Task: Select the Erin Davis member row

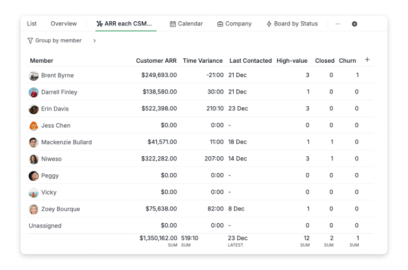Action: pos(55,109)
